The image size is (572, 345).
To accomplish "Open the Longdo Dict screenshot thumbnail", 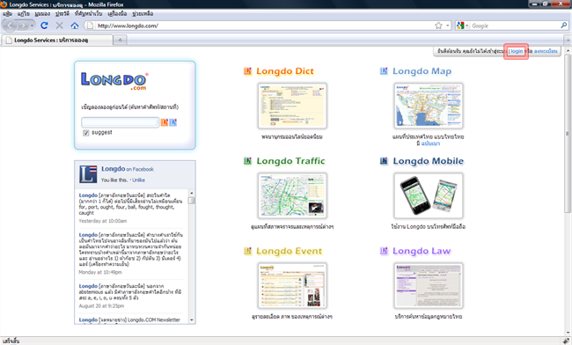I will tap(292, 106).
